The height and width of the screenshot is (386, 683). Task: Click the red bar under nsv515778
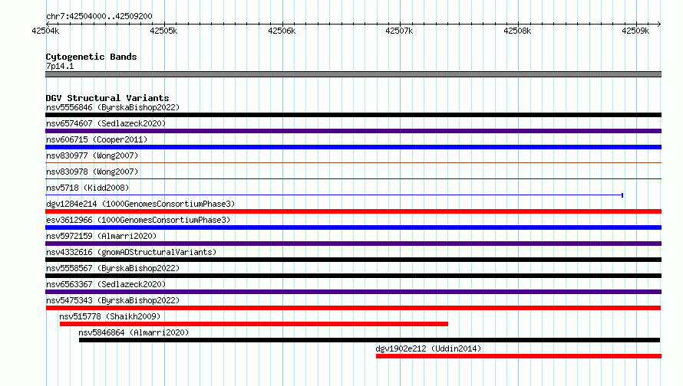pyautogui.click(x=253, y=324)
